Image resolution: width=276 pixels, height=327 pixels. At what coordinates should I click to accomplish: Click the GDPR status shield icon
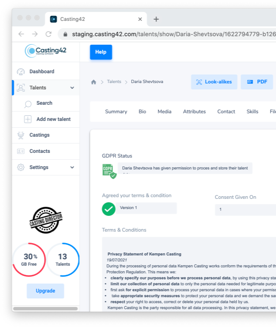(109, 170)
